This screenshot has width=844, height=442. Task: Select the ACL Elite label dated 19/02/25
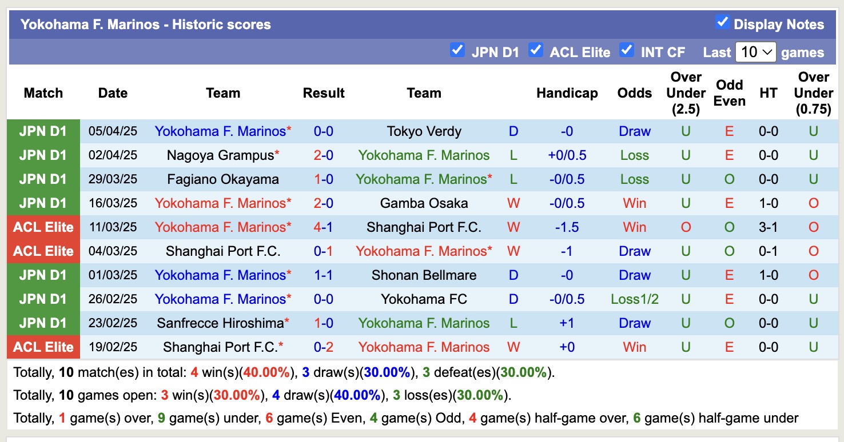click(x=43, y=347)
